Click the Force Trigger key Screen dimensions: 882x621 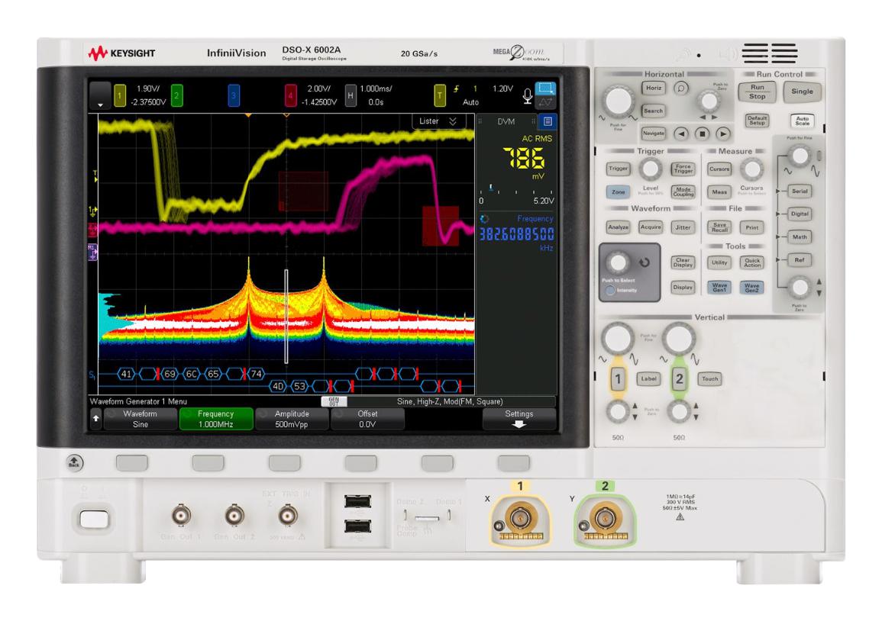(x=683, y=169)
